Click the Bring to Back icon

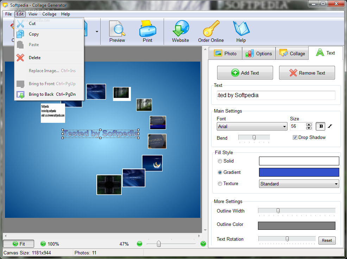click(20, 95)
